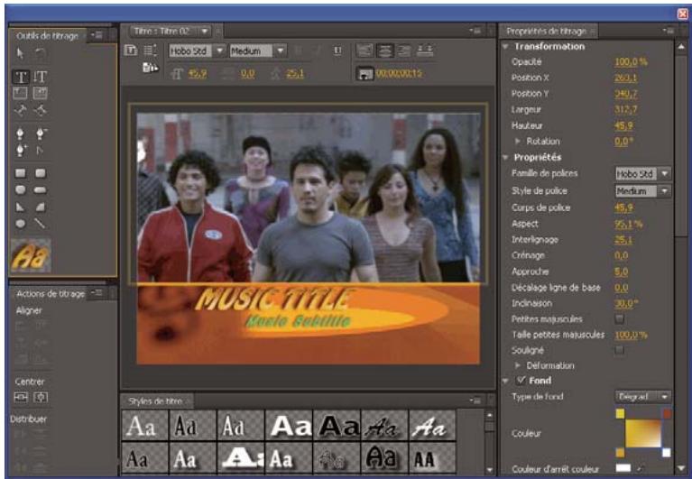Screen dimensions: 692x479
Task: Select the horizontal Type tool
Action: pos(21,78)
